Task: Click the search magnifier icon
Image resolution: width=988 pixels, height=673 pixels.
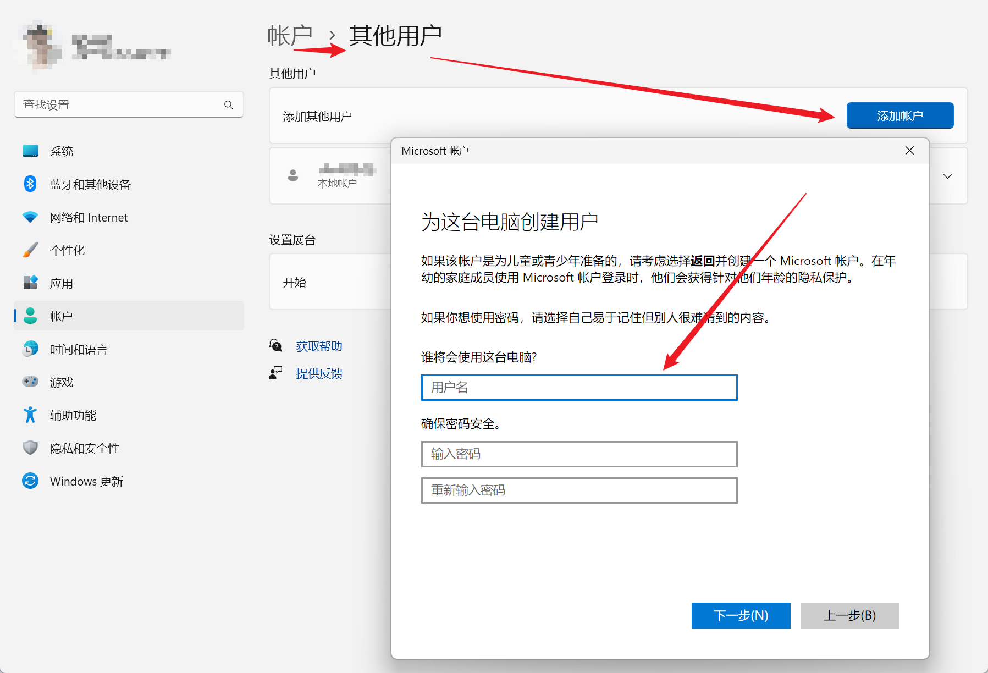Action: click(x=229, y=105)
